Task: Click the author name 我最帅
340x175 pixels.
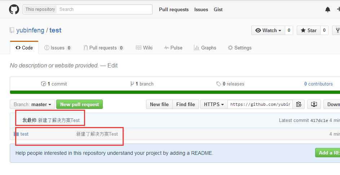Action: pos(29,120)
